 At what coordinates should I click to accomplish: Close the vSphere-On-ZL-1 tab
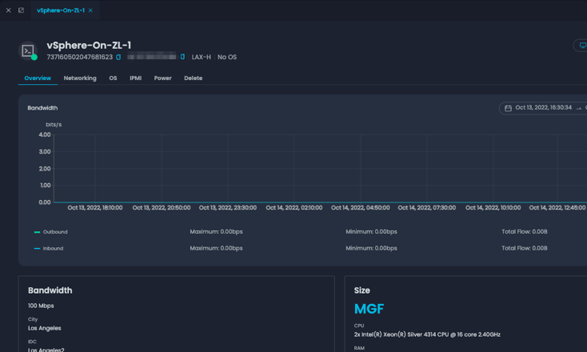pos(90,10)
